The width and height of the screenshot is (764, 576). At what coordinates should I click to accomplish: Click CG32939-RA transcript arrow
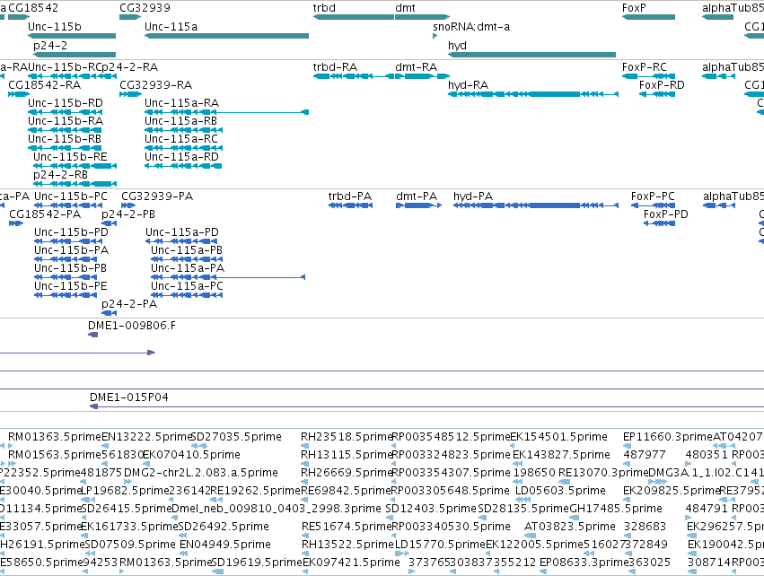pyautogui.click(x=130, y=94)
